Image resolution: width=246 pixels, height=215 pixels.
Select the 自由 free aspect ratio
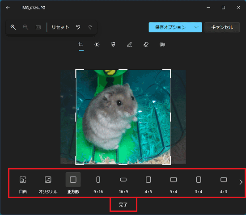23,185
